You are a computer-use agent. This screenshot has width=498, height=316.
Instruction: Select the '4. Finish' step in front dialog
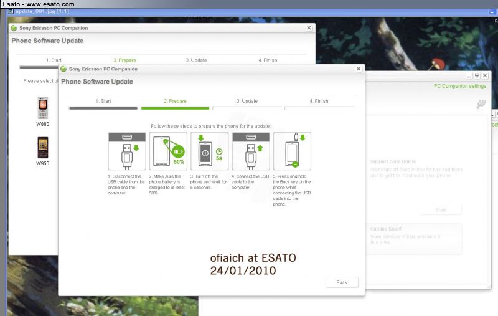tap(319, 101)
